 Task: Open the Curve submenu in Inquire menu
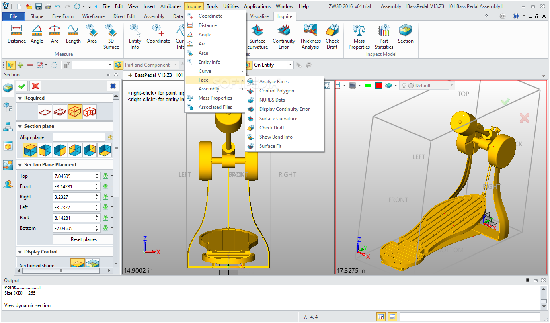215,71
